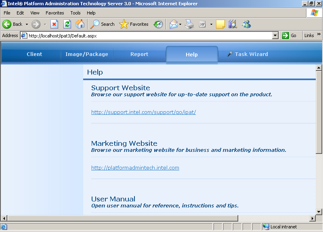Screen dimensions: 323x232
Task: Switch to the Client tab
Action: 34,54
